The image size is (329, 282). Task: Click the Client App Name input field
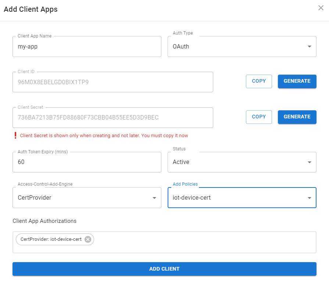[87, 47]
